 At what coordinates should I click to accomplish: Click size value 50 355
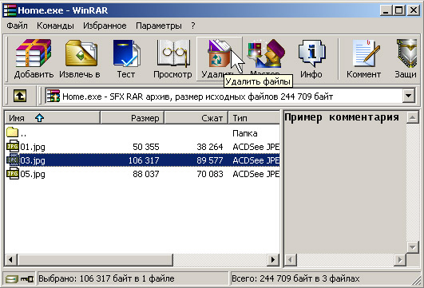(x=146, y=147)
